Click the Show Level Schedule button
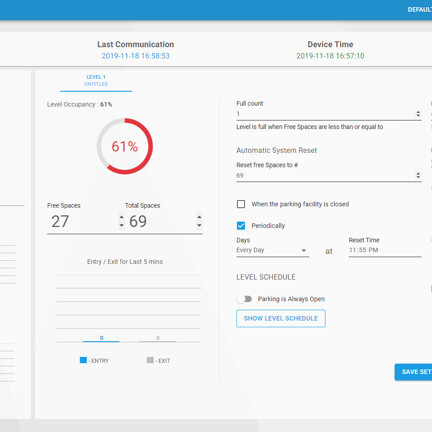Viewport: 432px width, 432px height. tap(281, 318)
